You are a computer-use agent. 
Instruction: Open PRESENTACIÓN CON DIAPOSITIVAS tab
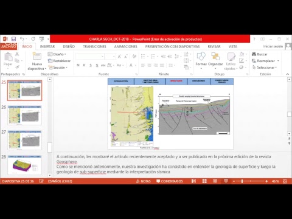click(x=172, y=46)
